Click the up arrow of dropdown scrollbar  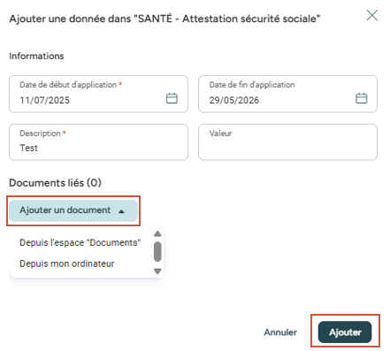tap(157, 234)
